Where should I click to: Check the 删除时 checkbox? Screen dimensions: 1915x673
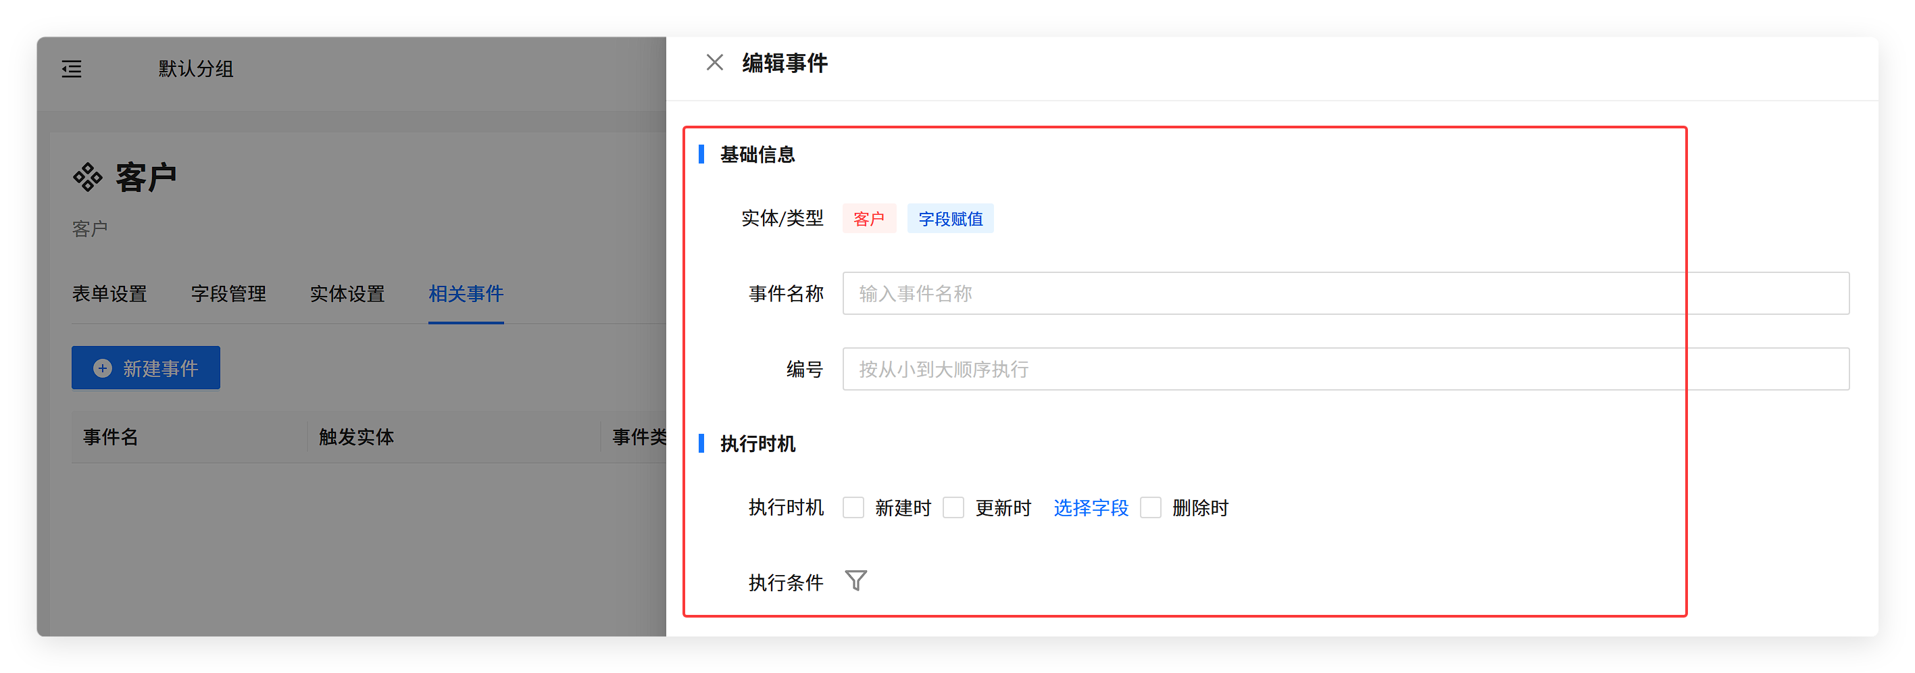1150,508
